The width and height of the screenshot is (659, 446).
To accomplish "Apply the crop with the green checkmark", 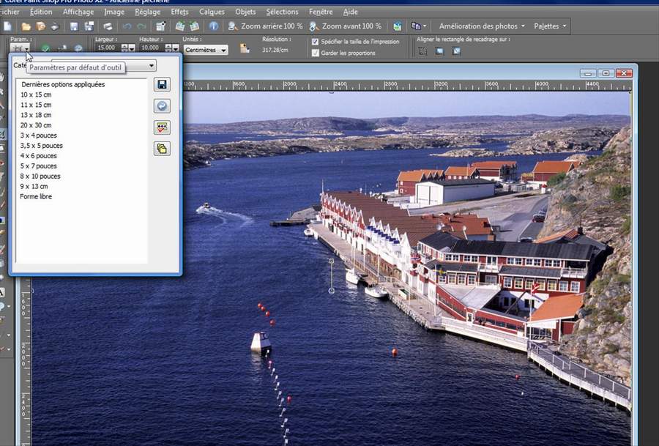I will (46, 48).
